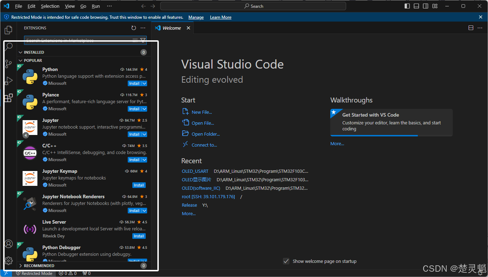Viewport: 488px width, 277px height.
Task: Open the Edit menu
Action: click(31, 6)
